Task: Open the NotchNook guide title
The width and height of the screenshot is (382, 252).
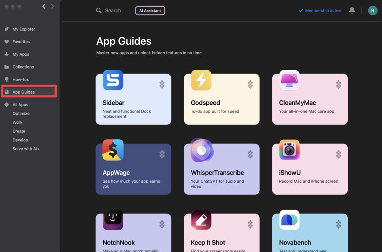Action: click(x=119, y=243)
